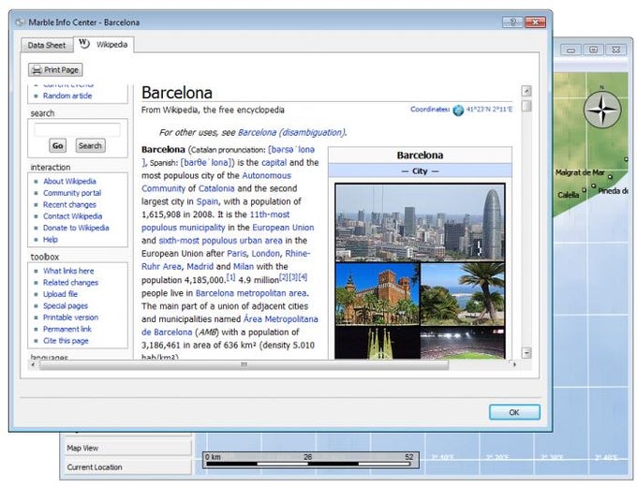Follow sixth-most populous urban area link
Viewport: 637px width, 487px height.
pos(220,241)
